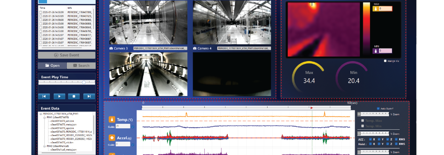The image size is (444, 155).
Task: Collapse the PIM1 (c0ee4057e070) tree node
Action: click(44, 117)
